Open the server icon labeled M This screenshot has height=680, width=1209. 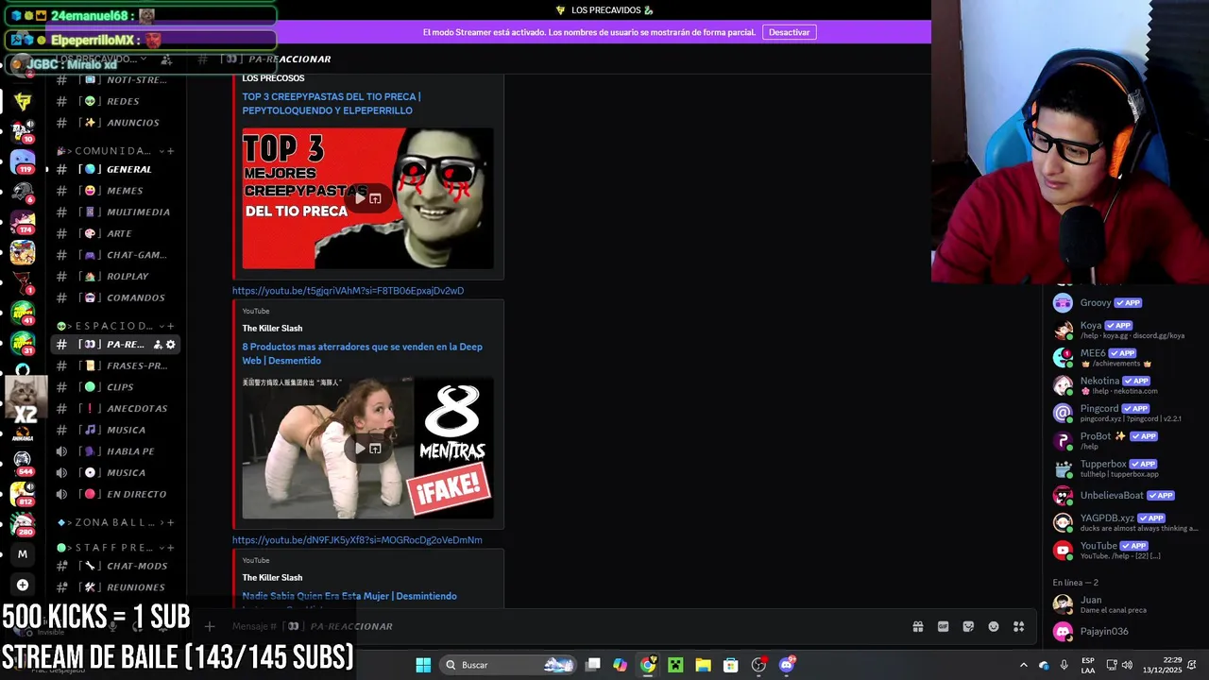tap(23, 554)
